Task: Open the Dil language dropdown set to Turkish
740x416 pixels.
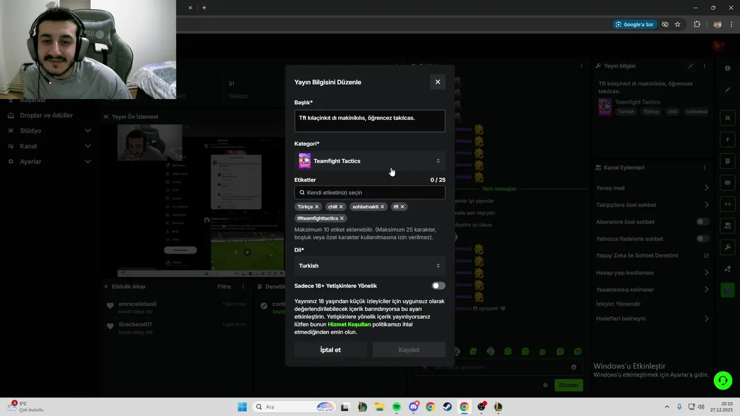Action: click(369, 266)
